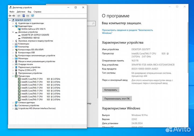The width and height of the screenshot is (194, 136).
Task: Click the Системные устройства folder icon
Action: pyautogui.click(x=16, y=106)
